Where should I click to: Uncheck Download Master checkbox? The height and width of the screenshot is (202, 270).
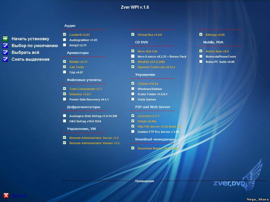(133, 148)
